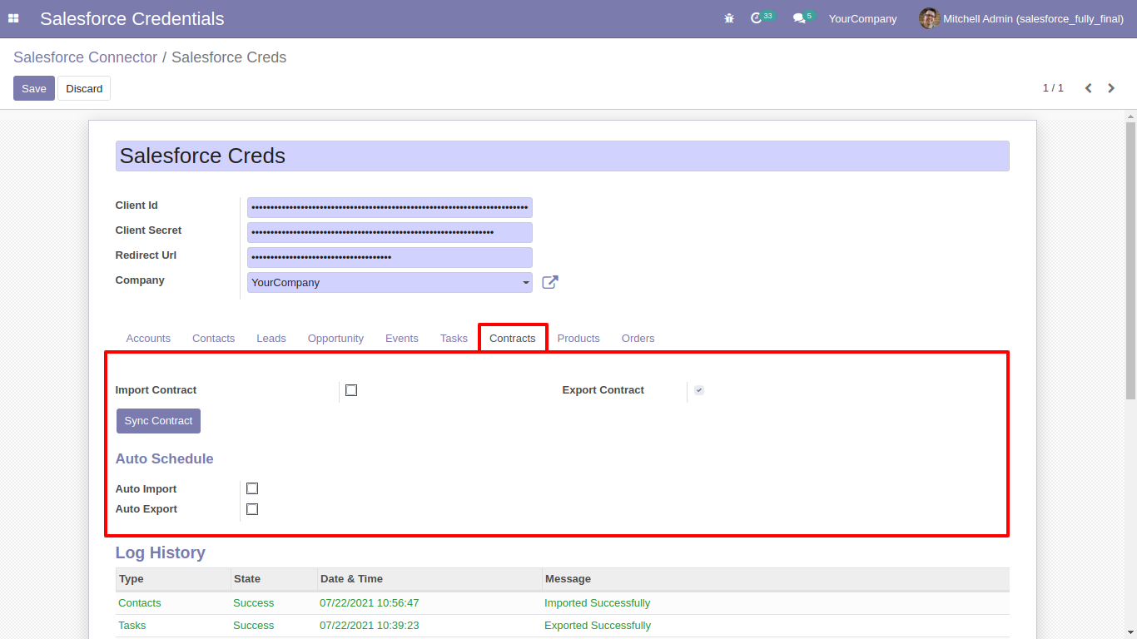Switch to the Opportunity tab

click(335, 339)
